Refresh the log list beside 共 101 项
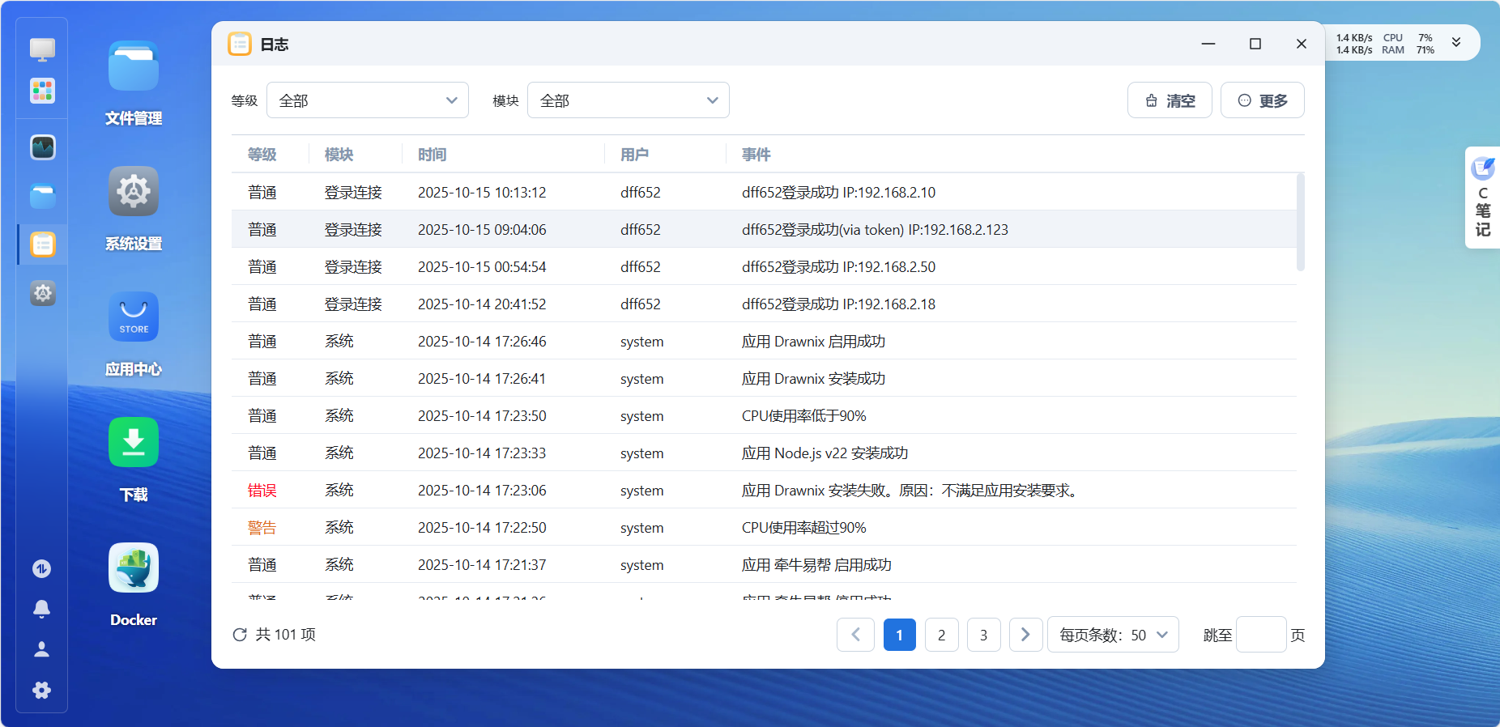 [240, 635]
